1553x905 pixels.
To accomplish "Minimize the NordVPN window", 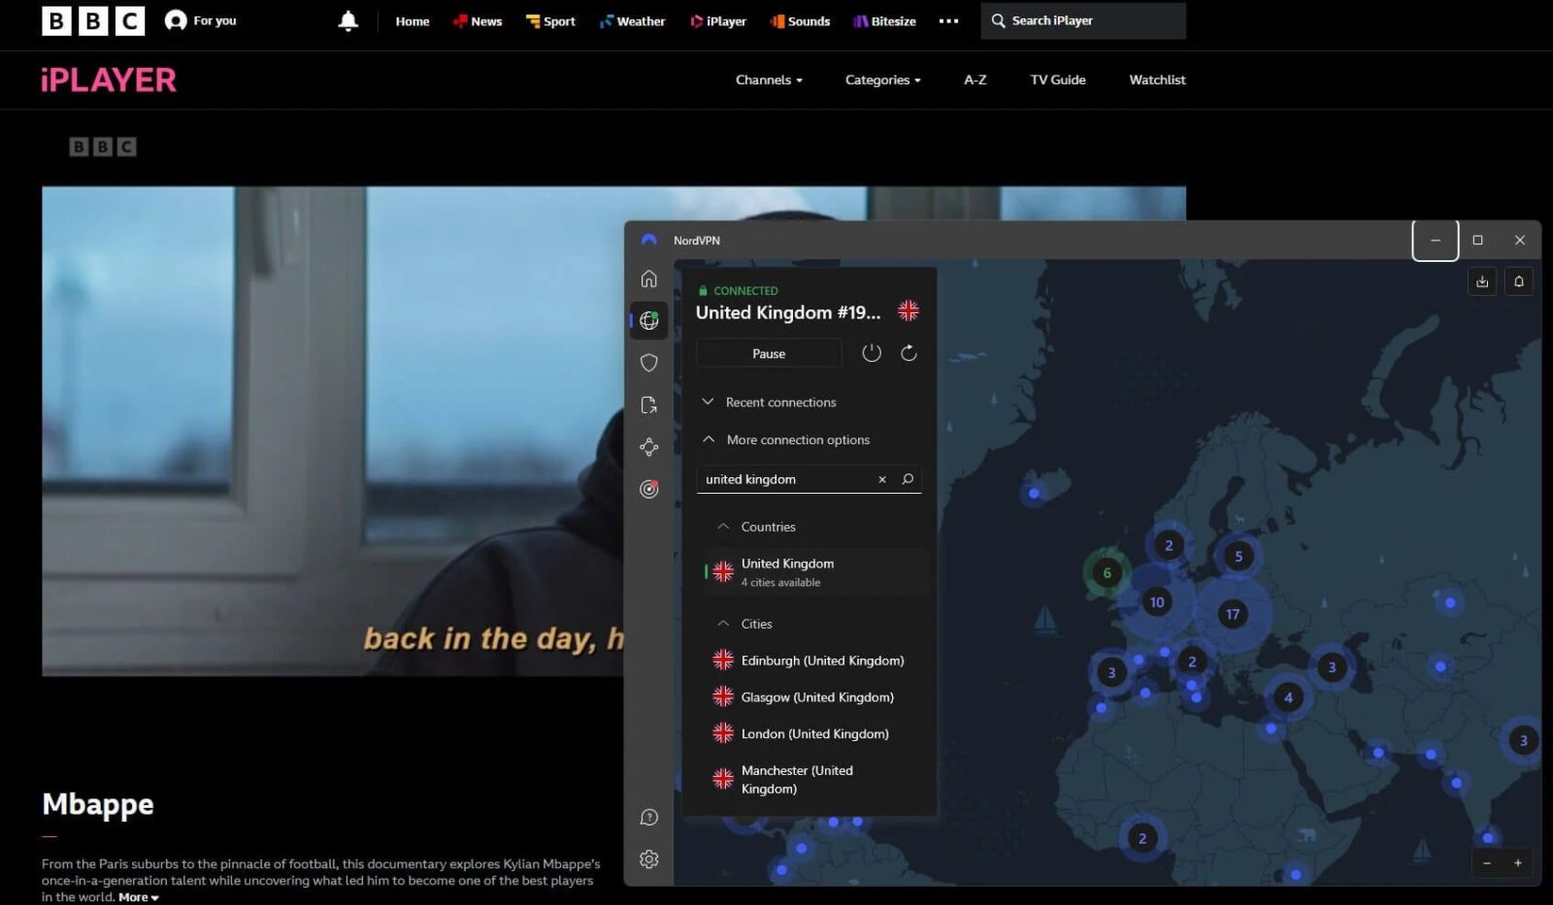I will [1435, 240].
